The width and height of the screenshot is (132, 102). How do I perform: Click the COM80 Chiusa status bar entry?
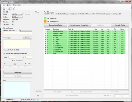click(x=11, y=100)
